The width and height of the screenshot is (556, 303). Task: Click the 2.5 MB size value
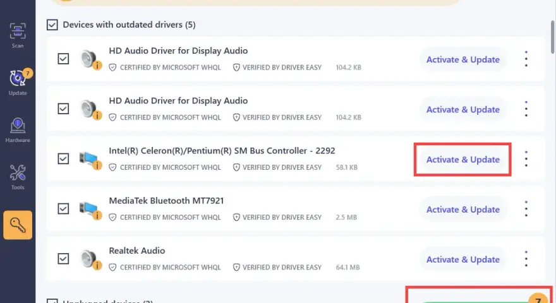[x=346, y=217]
